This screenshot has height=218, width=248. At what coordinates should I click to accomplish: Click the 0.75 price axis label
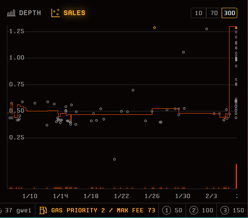(17, 84)
